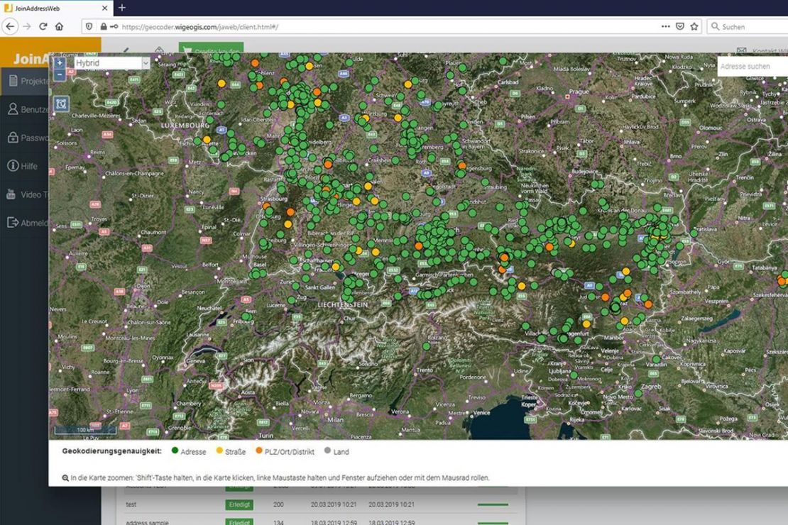The height and width of the screenshot is (525, 788).
Task: Click grey Land legend dot
Action: pos(328,451)
